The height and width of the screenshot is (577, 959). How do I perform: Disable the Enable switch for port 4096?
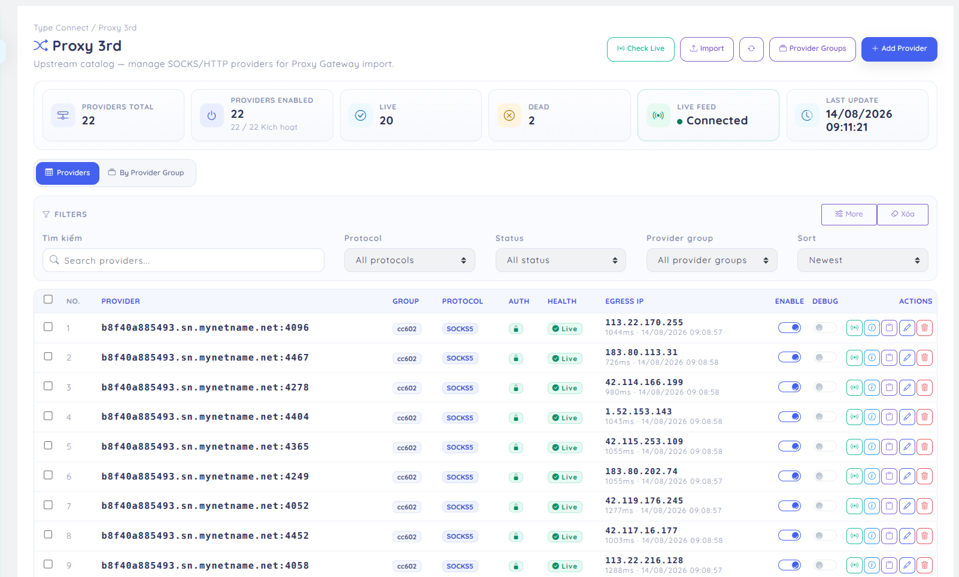point(790,328)
